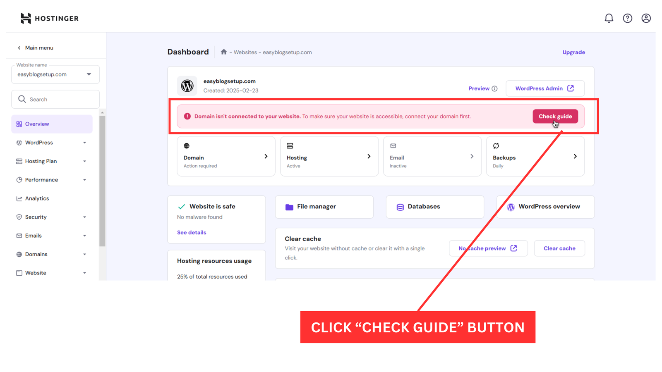Click the Preview info icon
The image size is (662, 372).
click(494, 88)
